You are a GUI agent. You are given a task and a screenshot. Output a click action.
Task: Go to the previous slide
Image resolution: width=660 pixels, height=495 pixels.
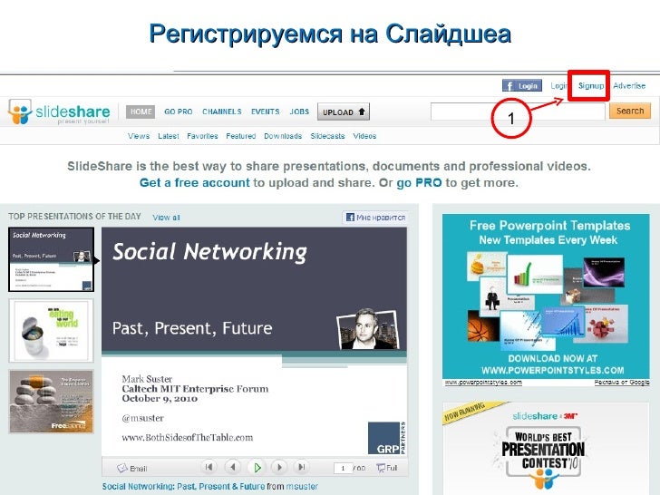click(x=233, y=467)
